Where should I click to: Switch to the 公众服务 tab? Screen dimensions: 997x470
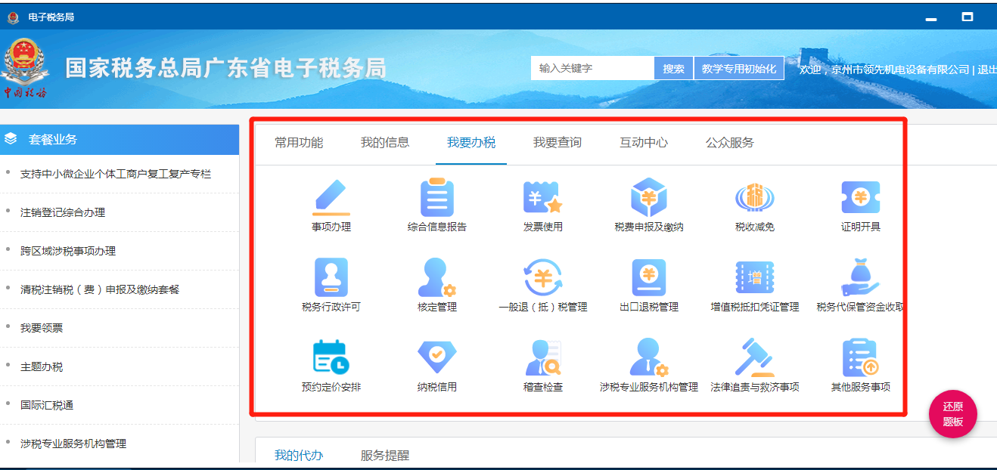click(730, 143)
